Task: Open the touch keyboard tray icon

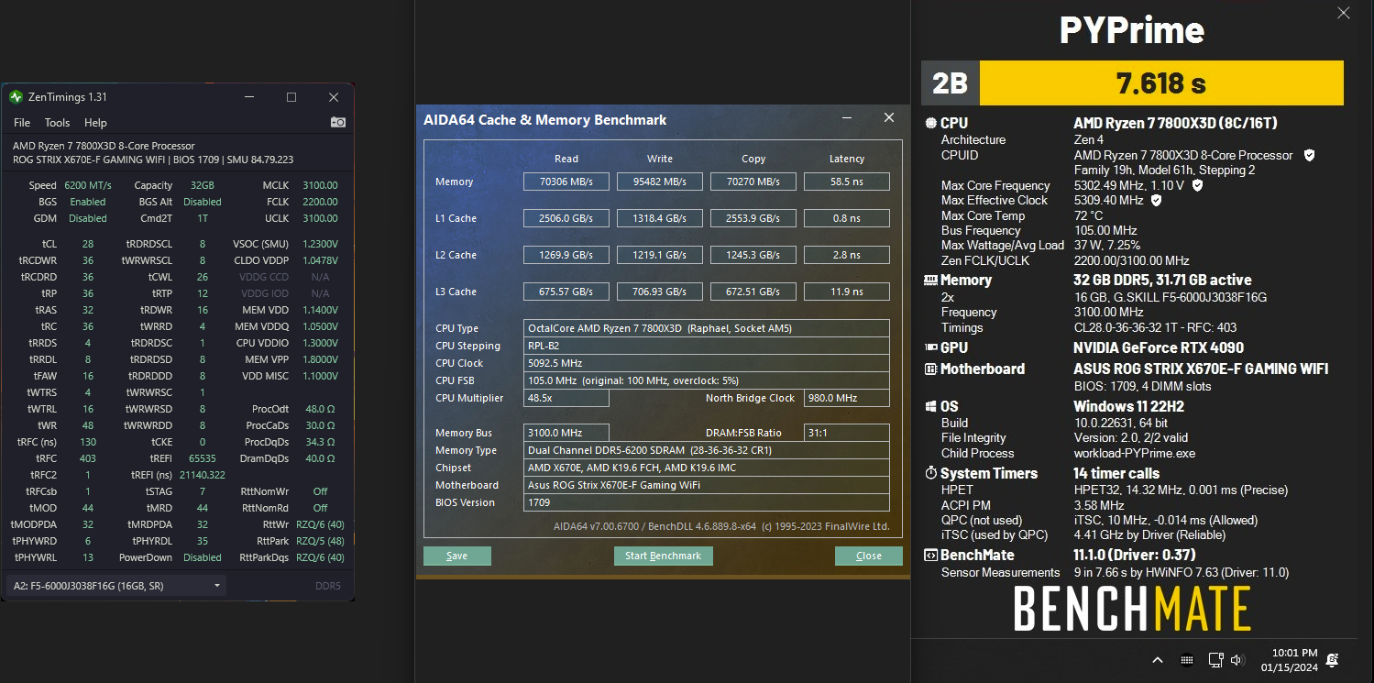Action: [x=1187, y=660]
